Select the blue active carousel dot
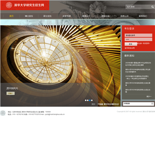The image size is (155, 155). point(90,100)
